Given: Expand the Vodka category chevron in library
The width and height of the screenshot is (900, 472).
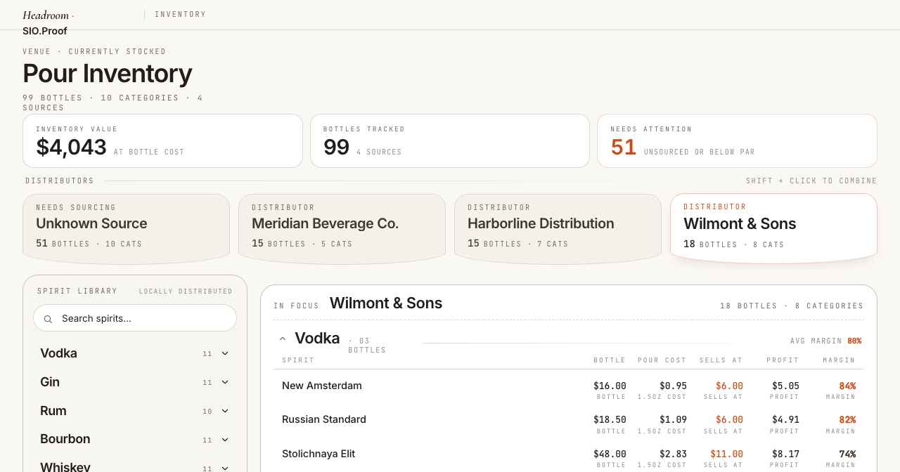Looking at the screenshot, I should tap(225, 353).
